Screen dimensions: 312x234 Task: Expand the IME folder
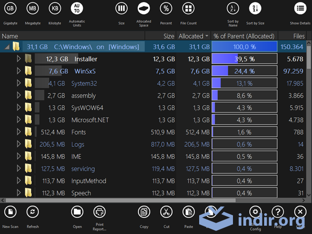(x=19, y=156)
